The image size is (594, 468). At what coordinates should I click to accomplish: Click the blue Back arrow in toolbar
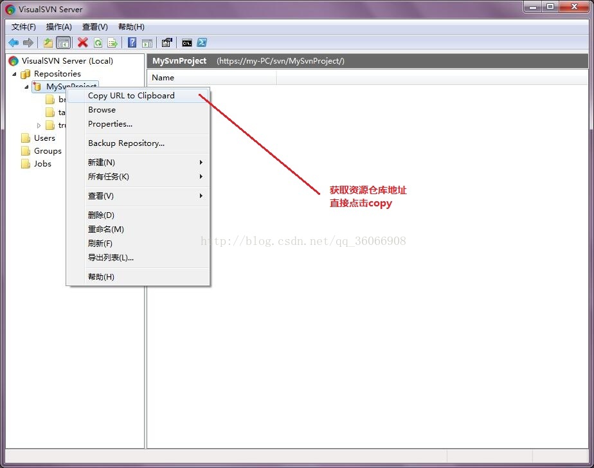pos(14,43)
